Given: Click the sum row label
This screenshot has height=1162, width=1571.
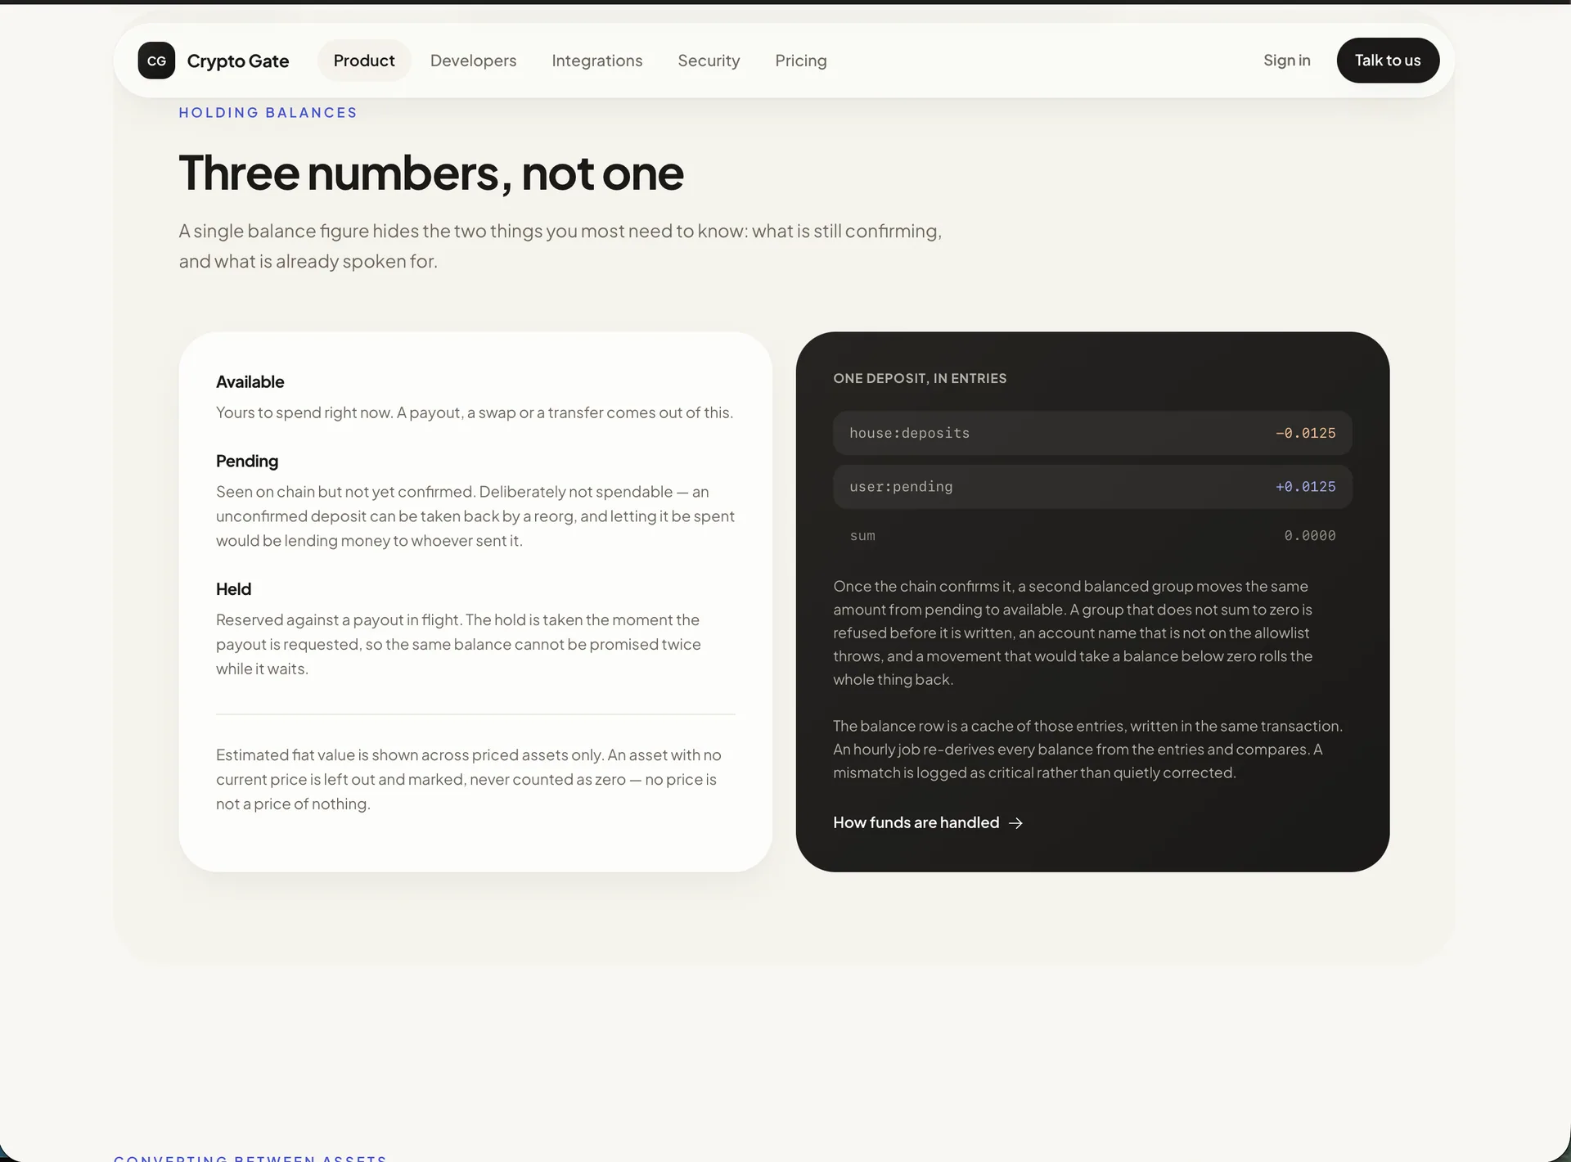Looking at the screenshot, I should (x=862, y=536).
